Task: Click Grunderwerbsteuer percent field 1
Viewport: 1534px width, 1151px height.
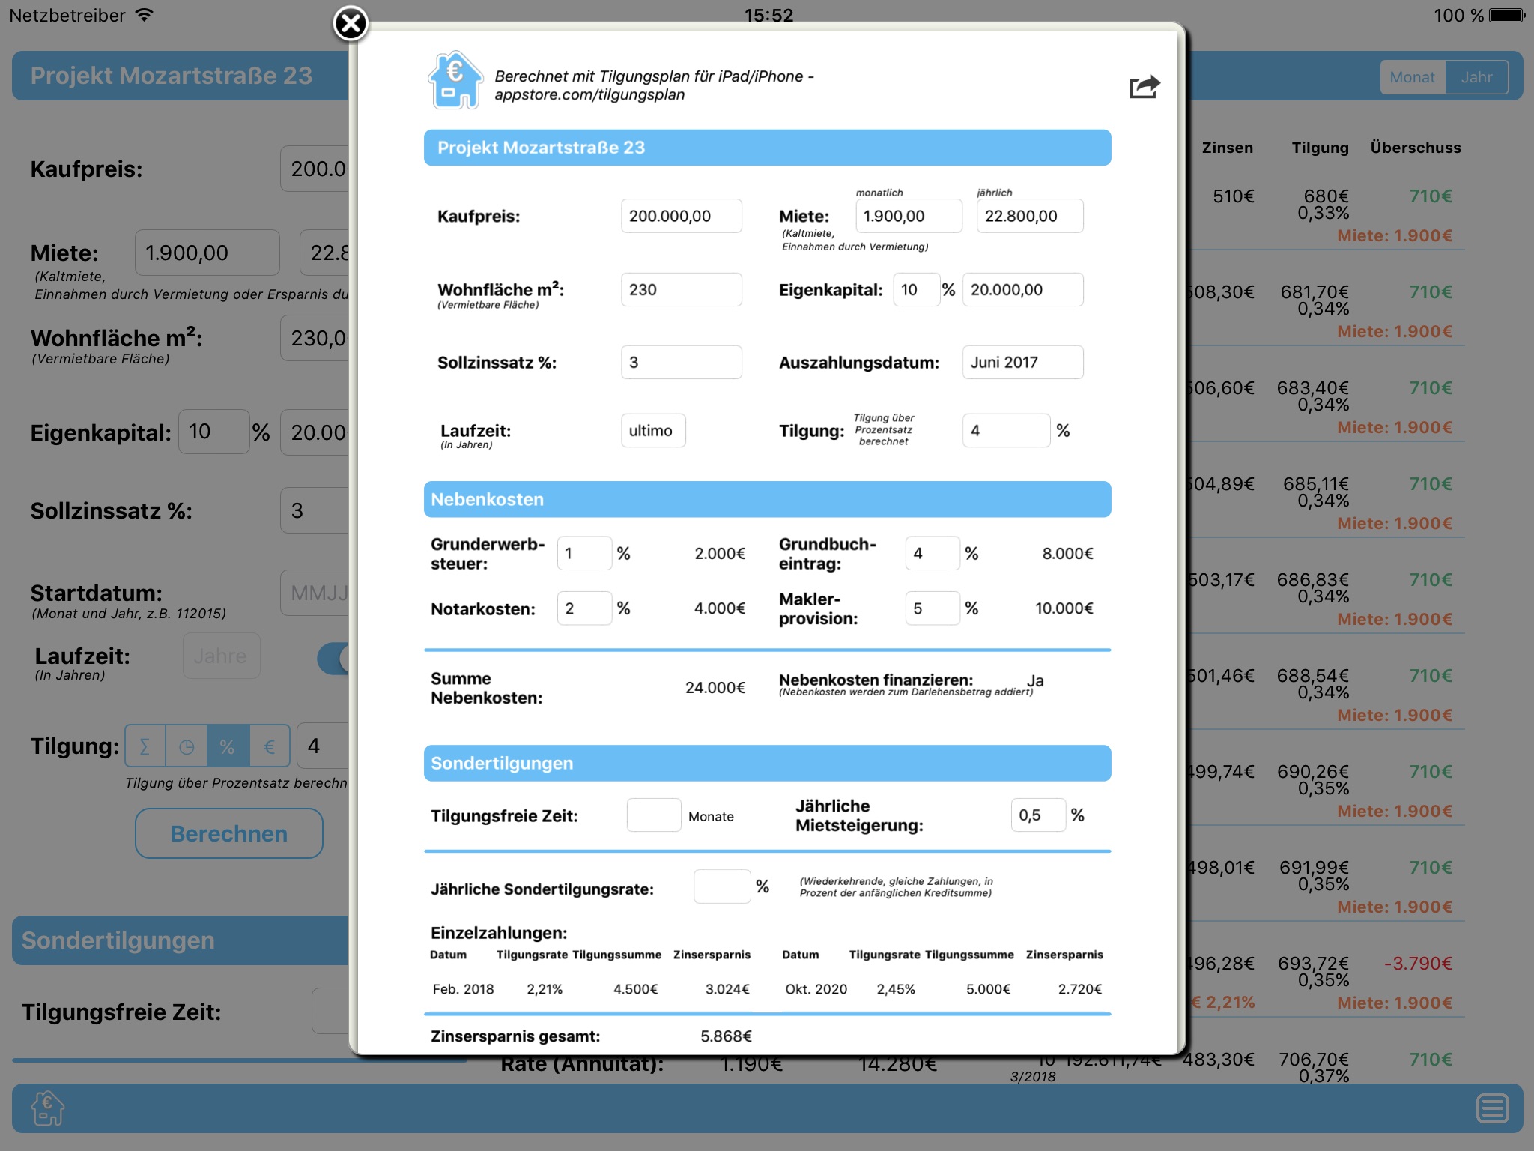Action: [584, 553]
